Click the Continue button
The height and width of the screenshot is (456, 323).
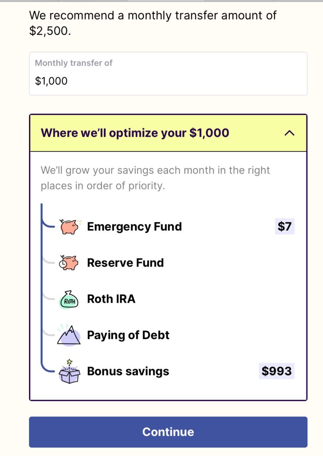[168, 432]
